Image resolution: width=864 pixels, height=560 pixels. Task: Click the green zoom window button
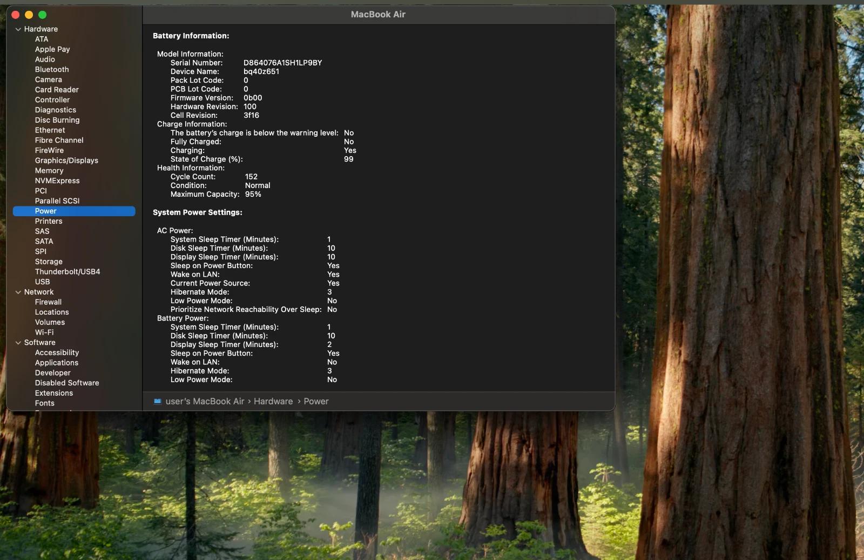pyautogui.click(x=43, y=15)
